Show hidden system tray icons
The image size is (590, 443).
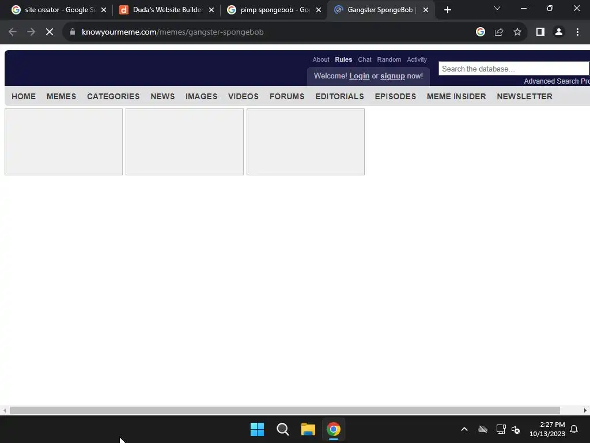464,429
